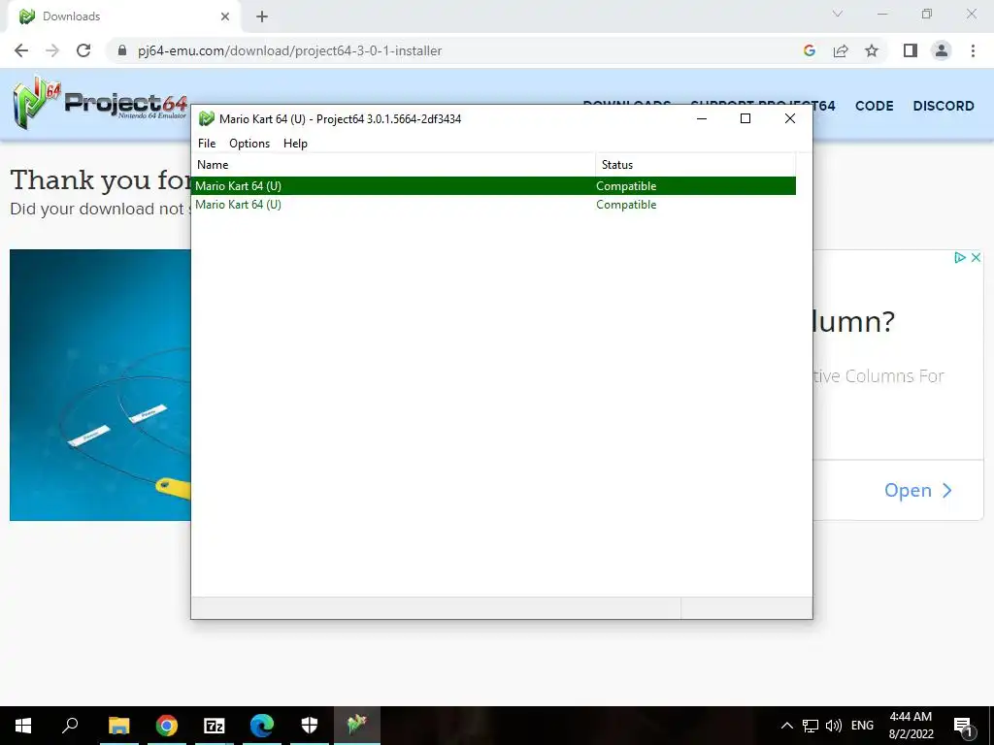Open 7-Zip from the taskbar
The image size is (994, 745).
point(215,726)
